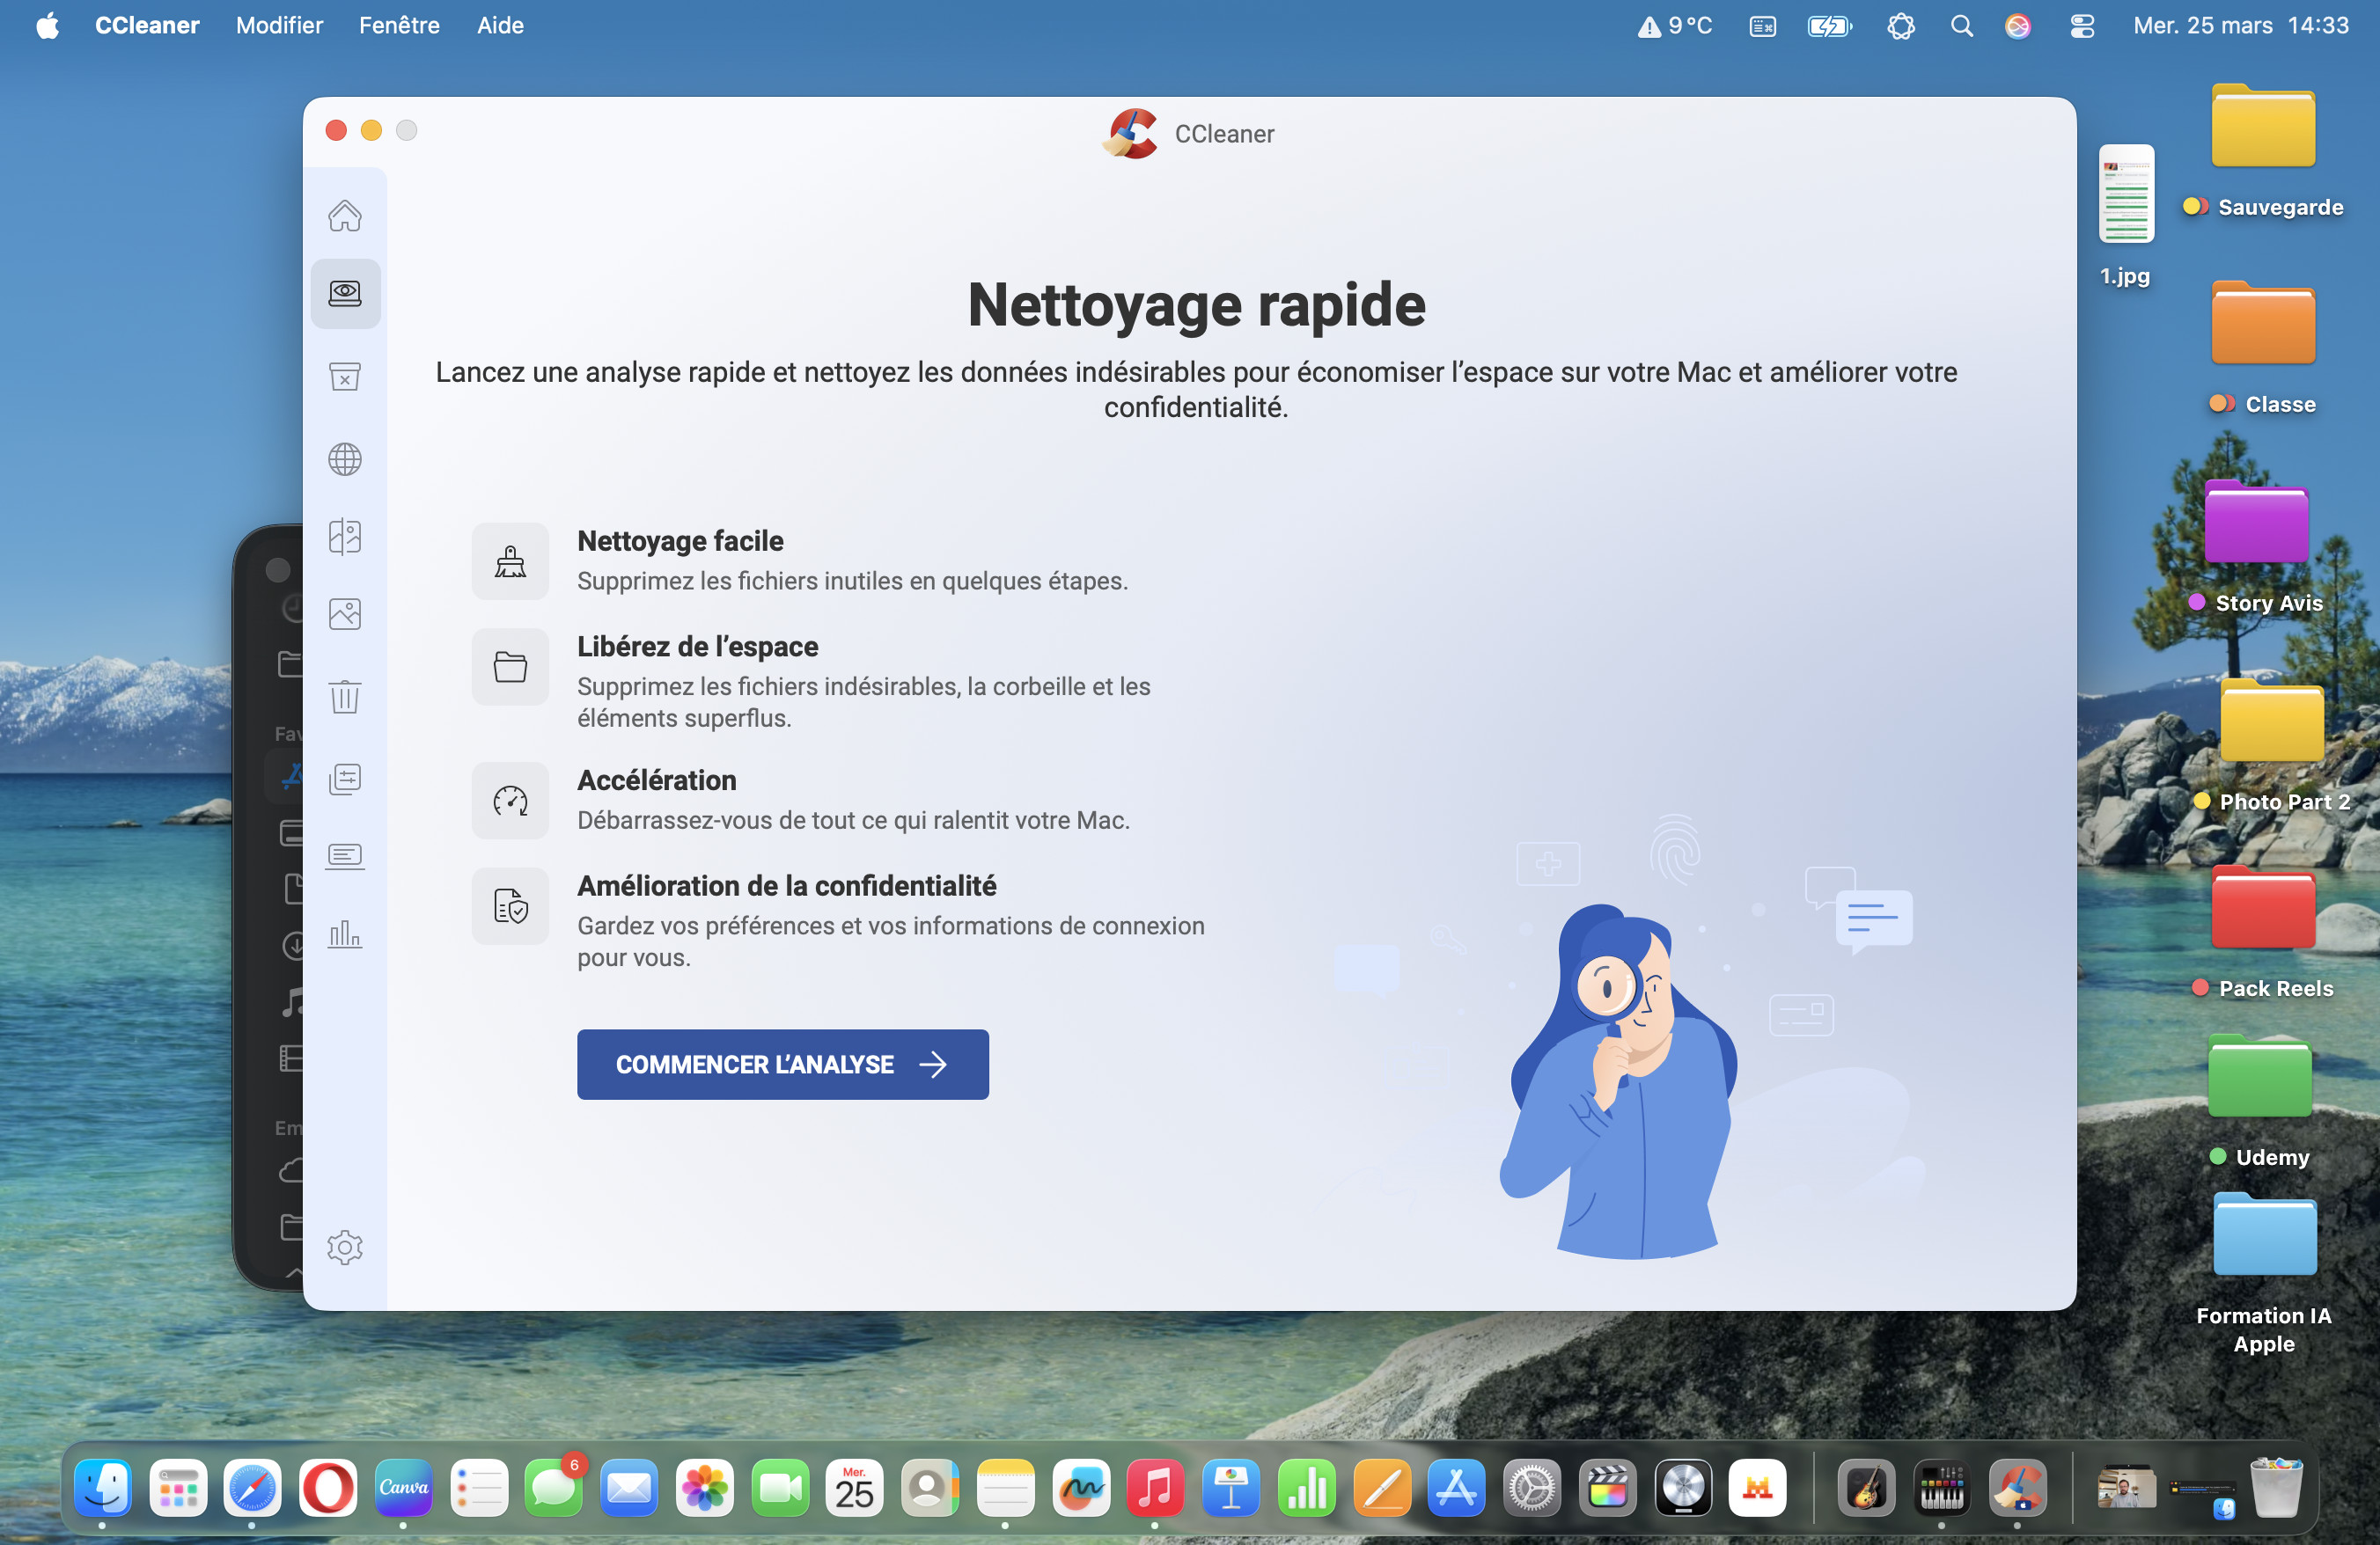This screenshot has height=1545, width=2380.
Task: Open Control Center in menu bar
Action: click(x=2082, y=26)
